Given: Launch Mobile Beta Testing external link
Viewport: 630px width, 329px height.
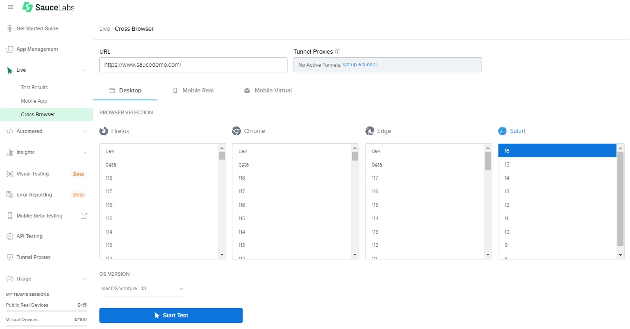Looking at the screenshot, I should tap(40, 216).
